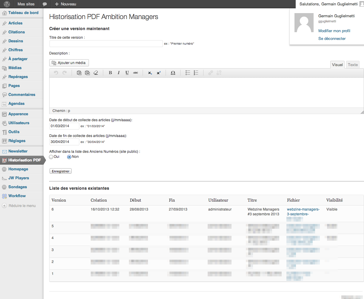The height and width of the screenshot is (299, 364).
Task: Open the Homepage settings item
Action: (x=21, y=169)
